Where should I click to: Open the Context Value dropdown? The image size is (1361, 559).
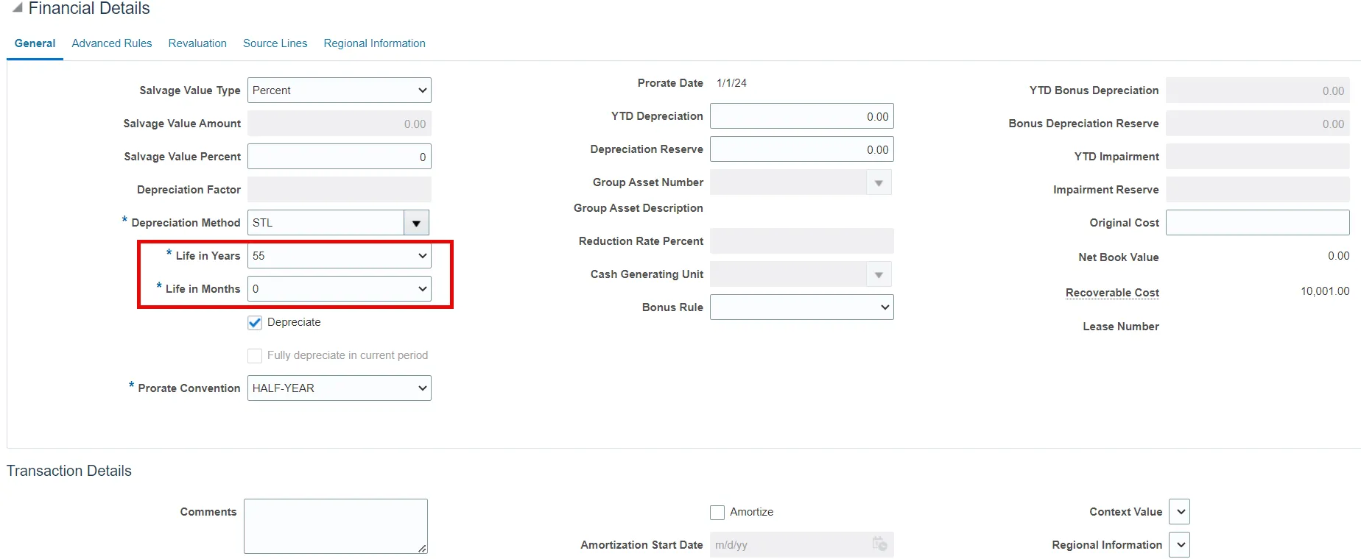[1179, 512]
